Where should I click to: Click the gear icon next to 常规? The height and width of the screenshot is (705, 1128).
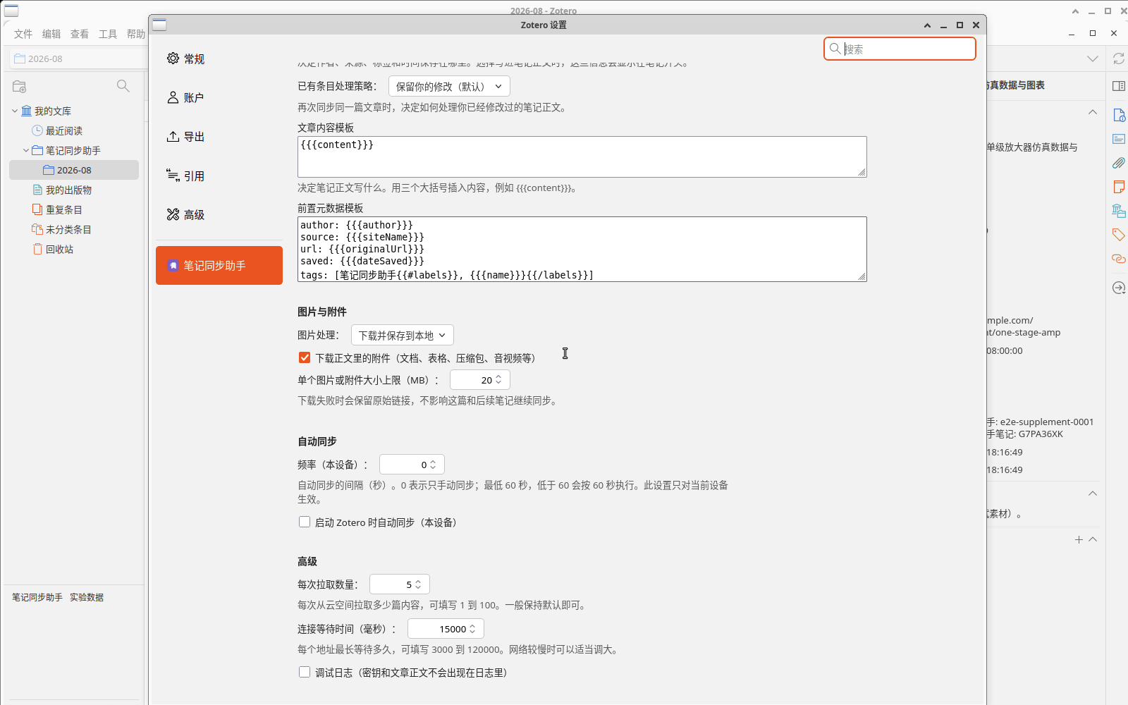pos(173,59)
